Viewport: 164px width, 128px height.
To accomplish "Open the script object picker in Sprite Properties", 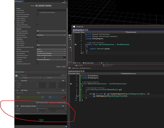I will (65, 109).
